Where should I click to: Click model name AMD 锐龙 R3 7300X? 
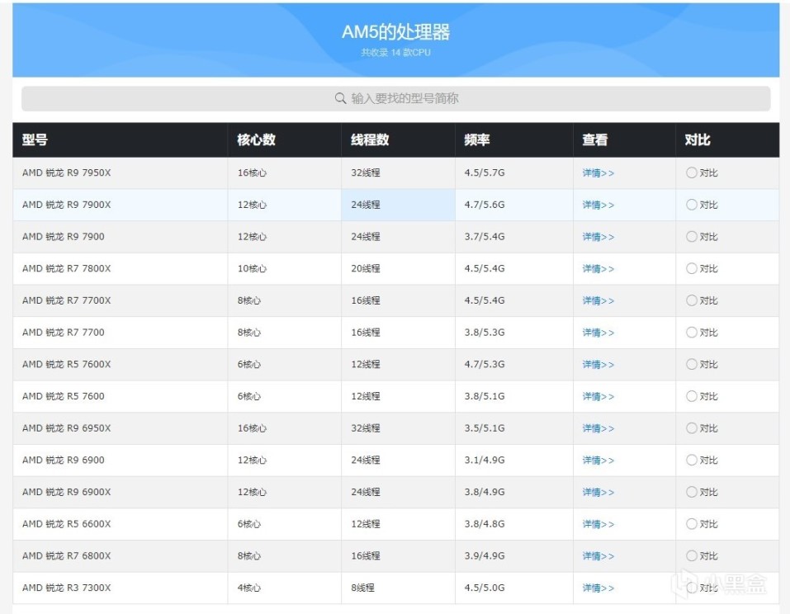[67, 588]
